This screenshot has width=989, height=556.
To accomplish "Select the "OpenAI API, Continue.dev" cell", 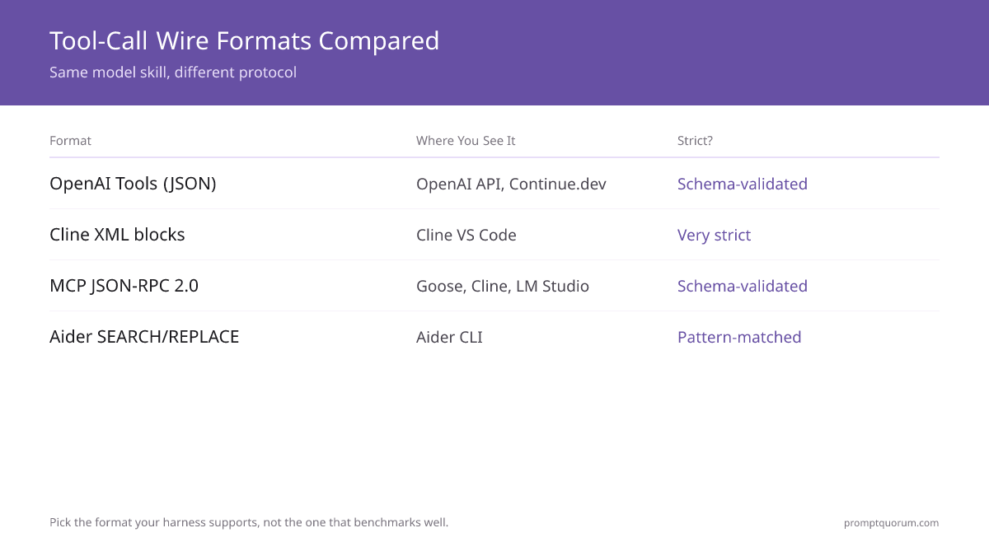I will (x=511, y=184).
